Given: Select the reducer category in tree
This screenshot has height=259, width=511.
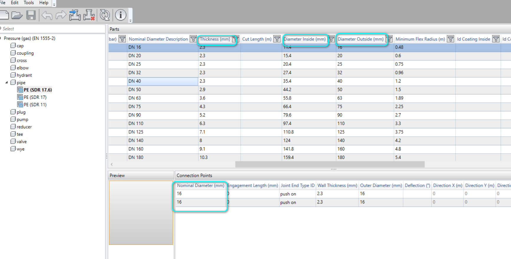Looking at the screenshot, I should tap(24, 127).
